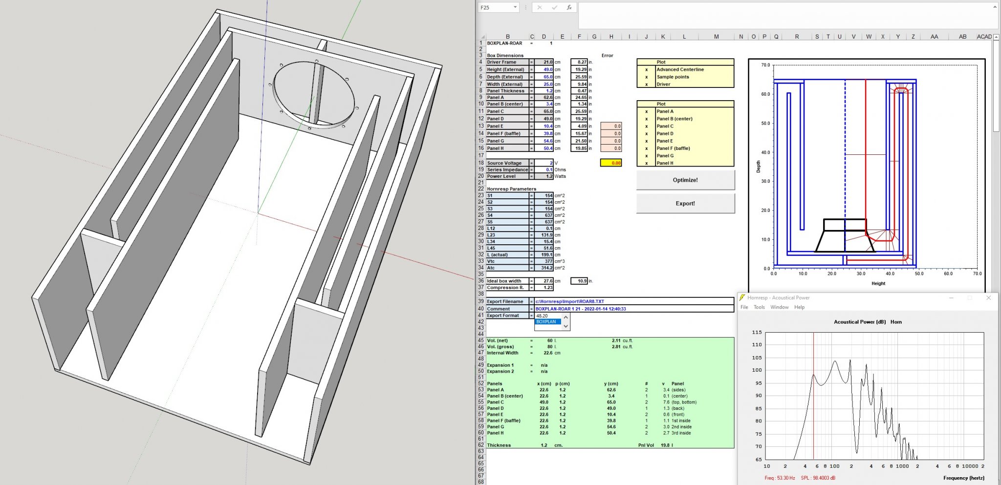This screenshot has width=1001, height=485.
Task: Toggle the Panel C plot x mark
Action: 646,126
